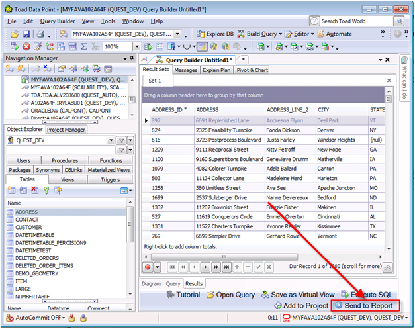Click the blue X delete connection icon
Image resolution: width=415 pixels, height=329 pixels.
(x=47, y=69)
